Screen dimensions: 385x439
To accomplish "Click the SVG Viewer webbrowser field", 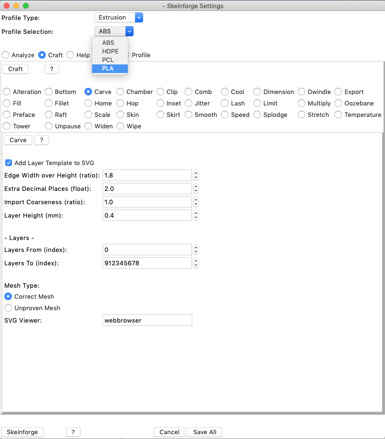I will (147, 320).
